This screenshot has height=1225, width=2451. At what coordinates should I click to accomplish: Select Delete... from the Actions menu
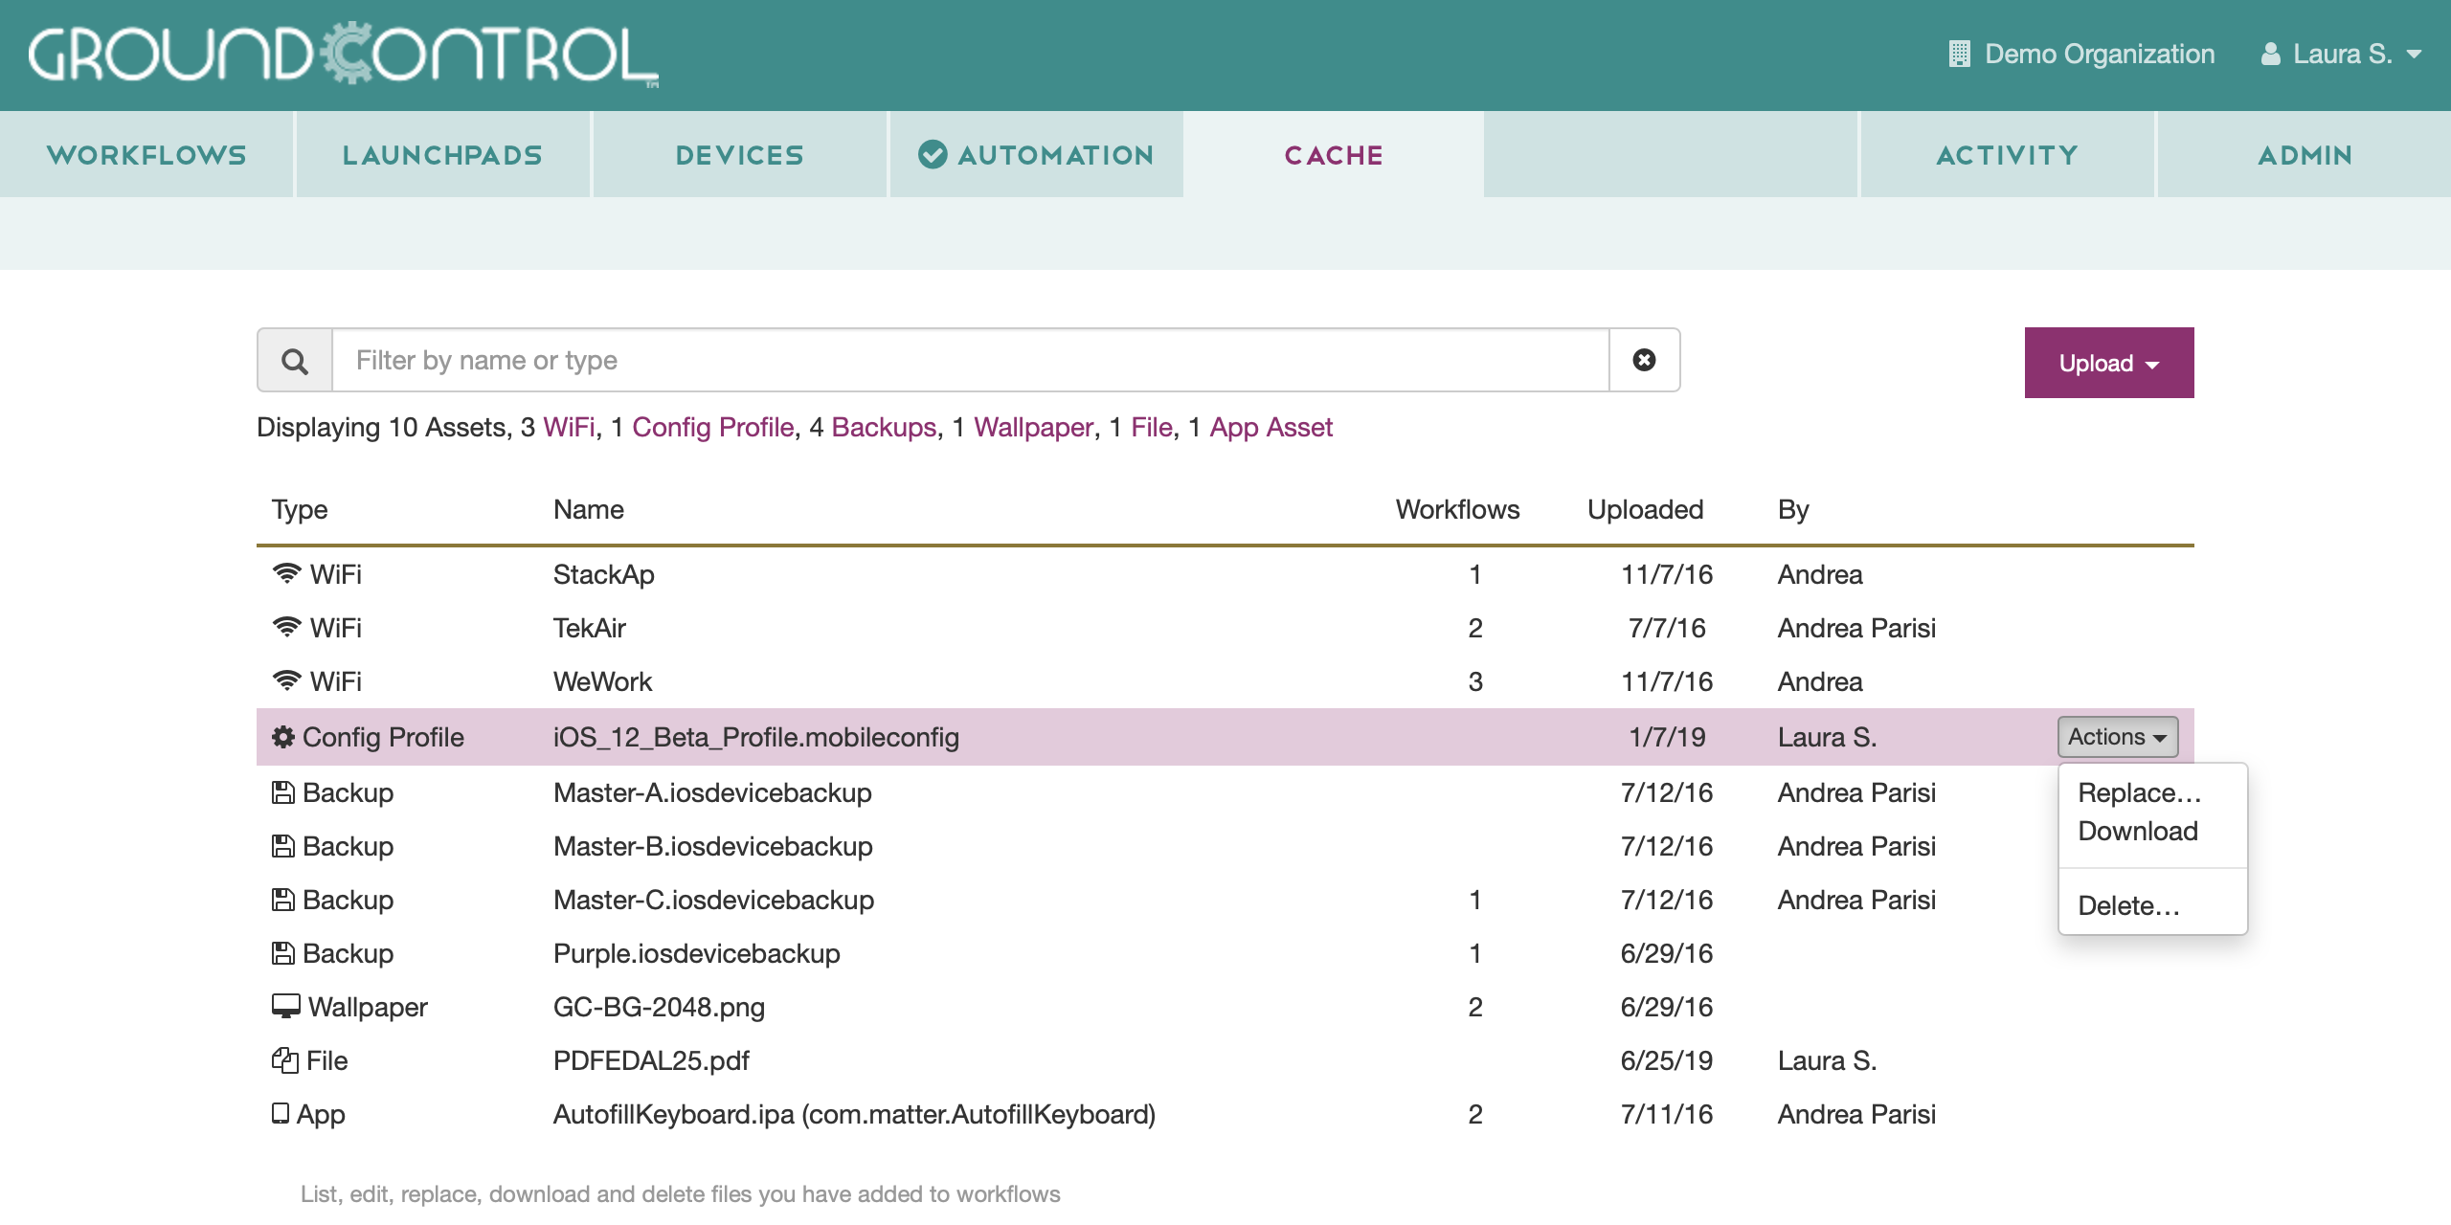pos(2127,905)
